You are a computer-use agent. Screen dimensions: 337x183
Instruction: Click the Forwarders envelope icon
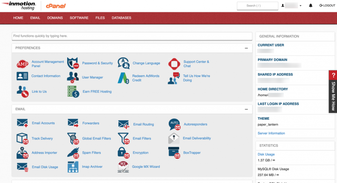click(x=73, y=123)
